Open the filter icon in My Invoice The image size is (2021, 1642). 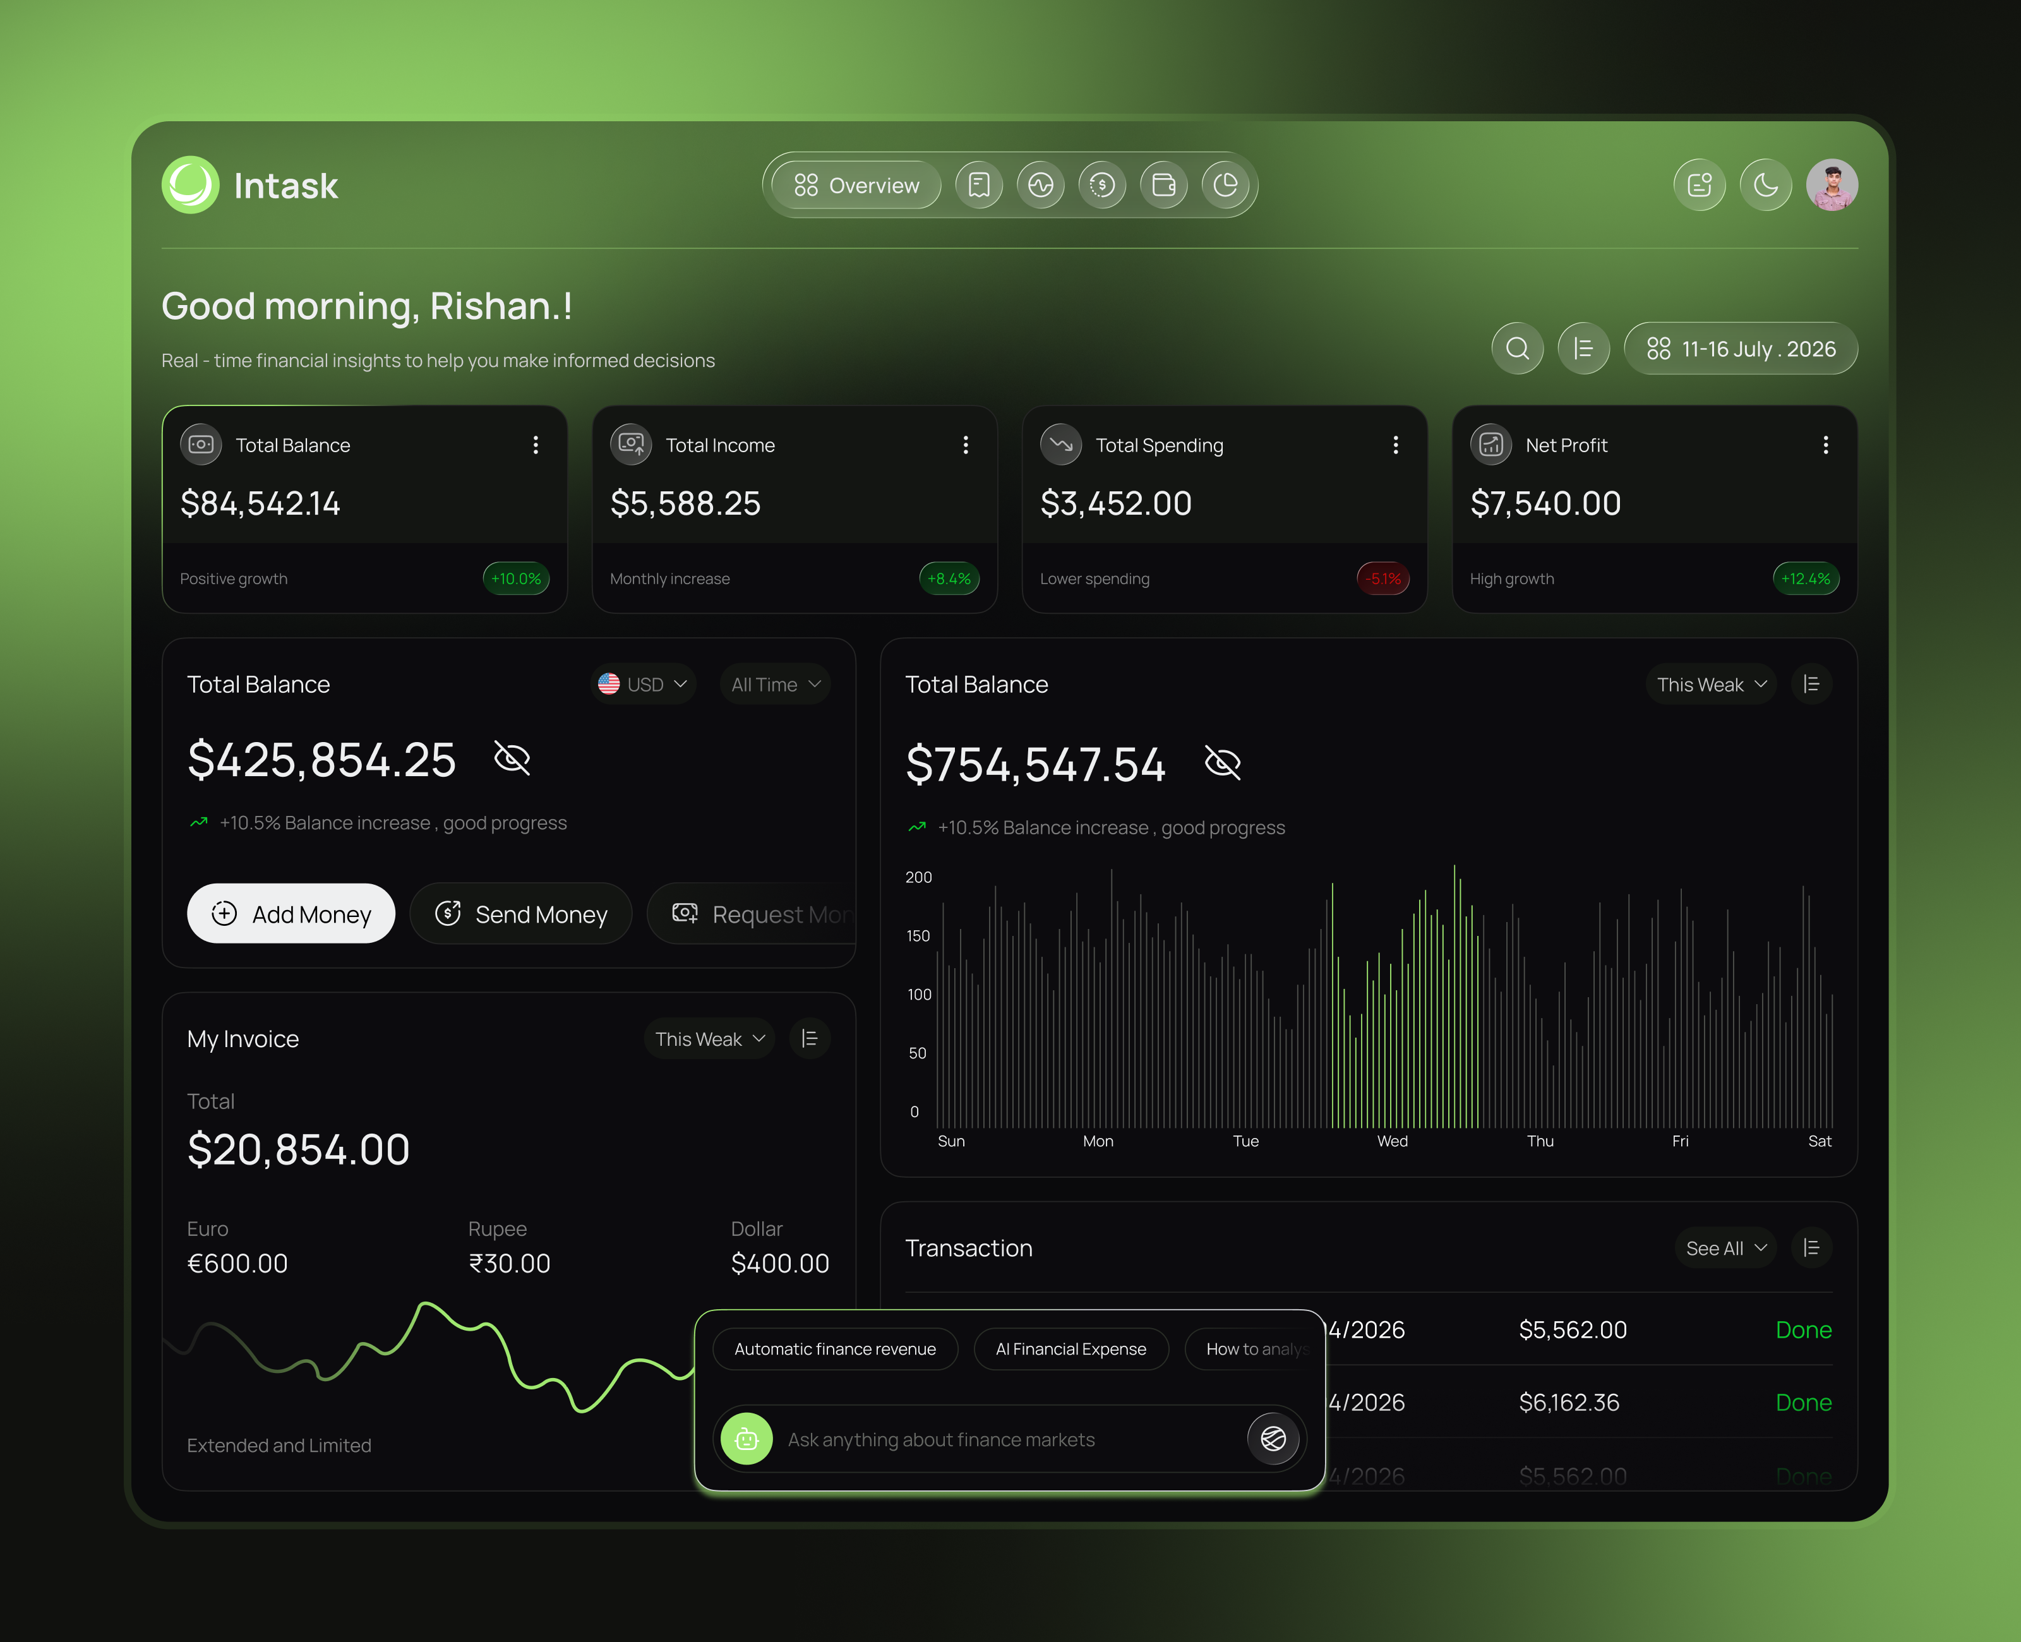point(810,1038)
